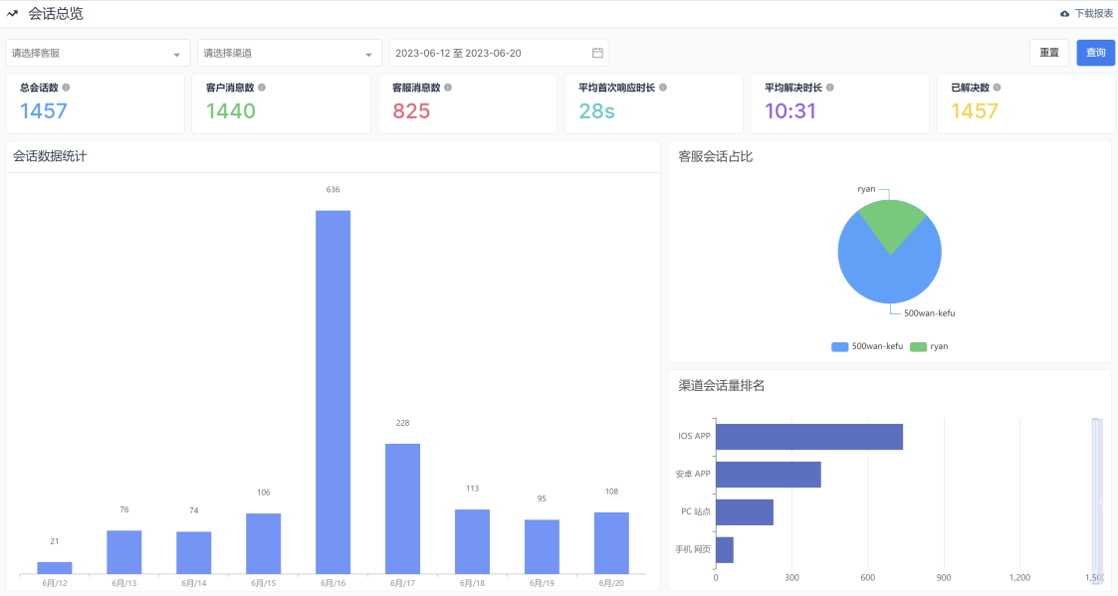The height and width of the screenshot is (596, 1118).
Task: Toggle ryan legend item in pie chart
Action: click(x=930, y=346)
